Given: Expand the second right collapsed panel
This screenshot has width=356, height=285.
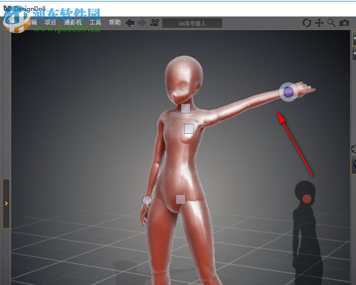Looking at the screenshot, I should click(354, 53).
